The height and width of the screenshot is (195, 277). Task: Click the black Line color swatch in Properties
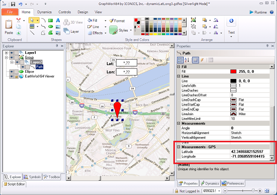[233, 81]
